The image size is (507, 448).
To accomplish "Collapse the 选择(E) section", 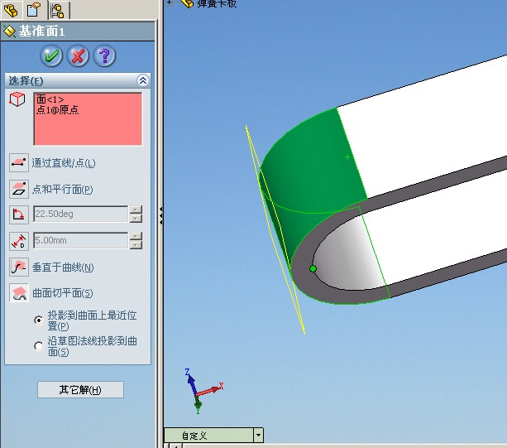I will coord(143,80).
